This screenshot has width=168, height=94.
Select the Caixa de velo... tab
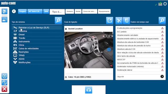[x=90, y=11]
